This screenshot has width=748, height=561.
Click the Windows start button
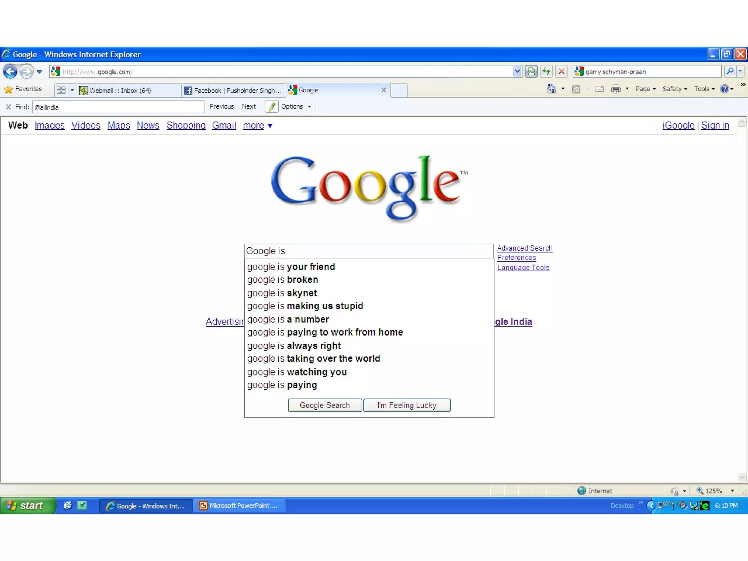(x=27, y=505)
